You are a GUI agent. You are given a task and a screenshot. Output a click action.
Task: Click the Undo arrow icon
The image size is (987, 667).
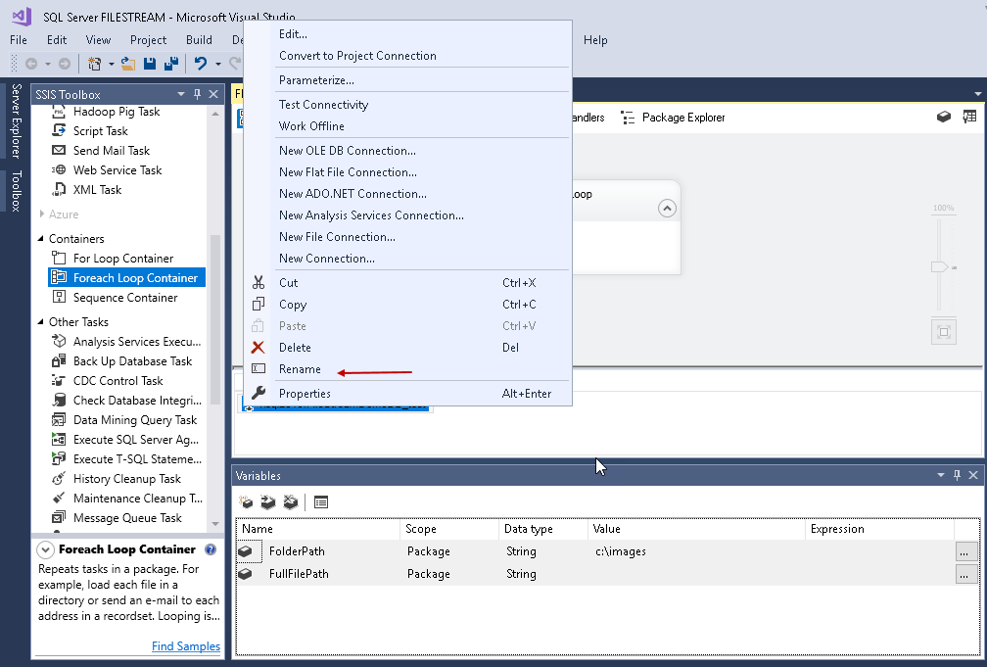point(200,64)
